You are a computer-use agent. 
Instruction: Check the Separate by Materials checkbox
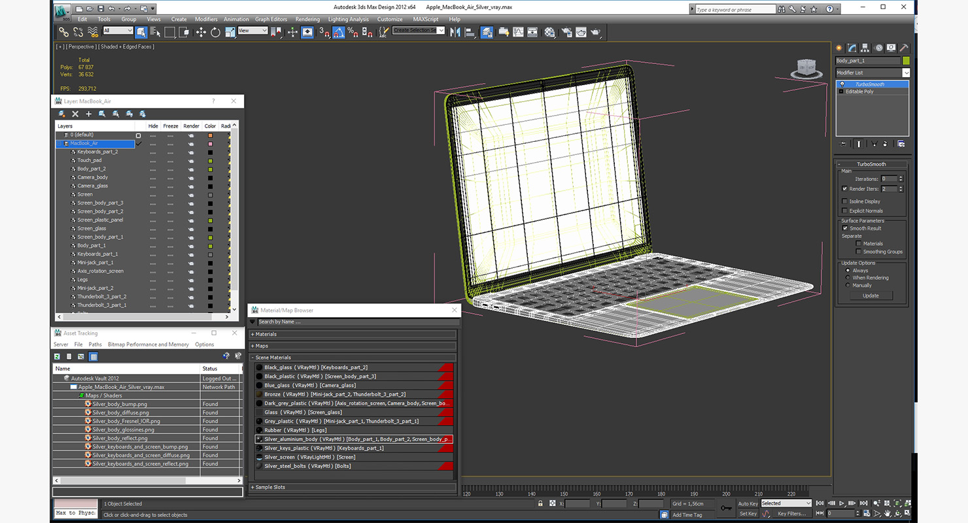[x=858, y=243]
